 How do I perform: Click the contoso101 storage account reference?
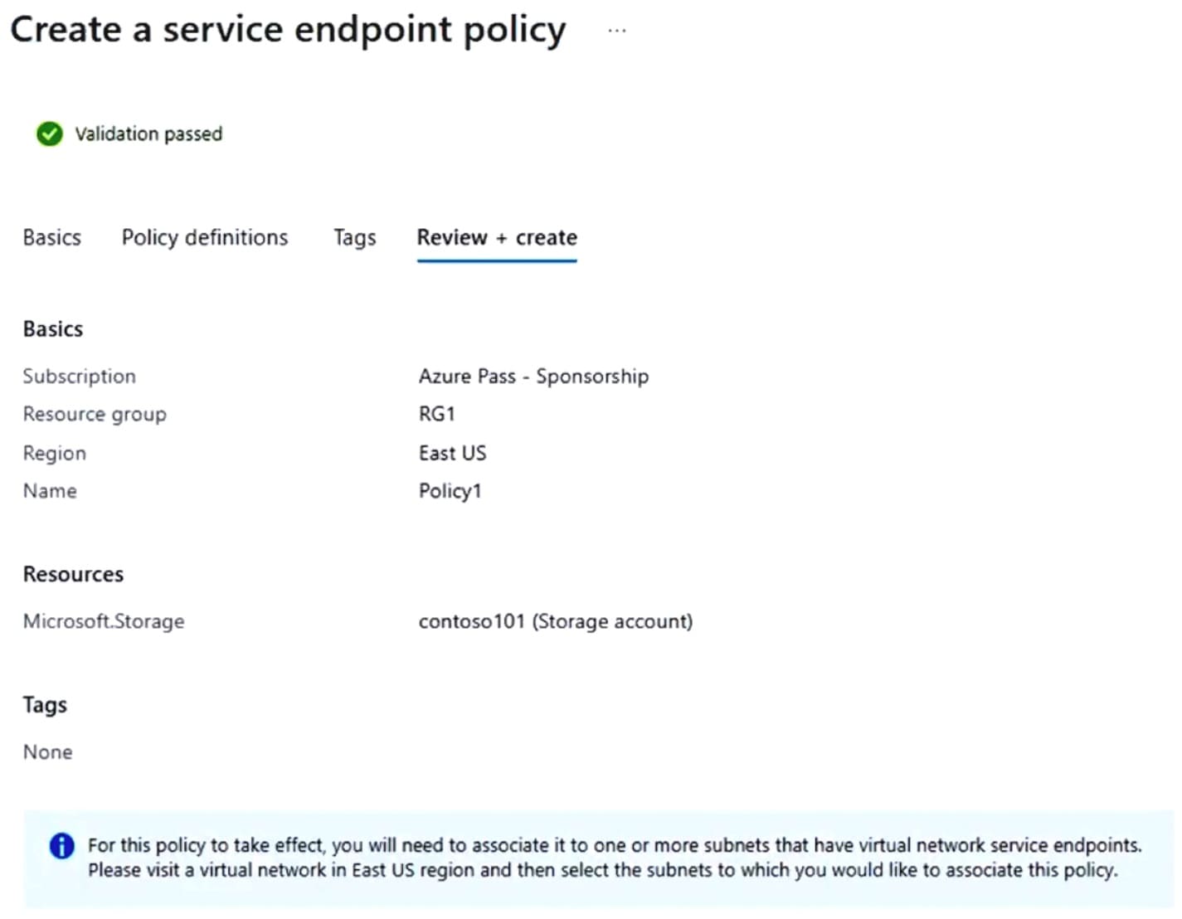tap(556, 621)
